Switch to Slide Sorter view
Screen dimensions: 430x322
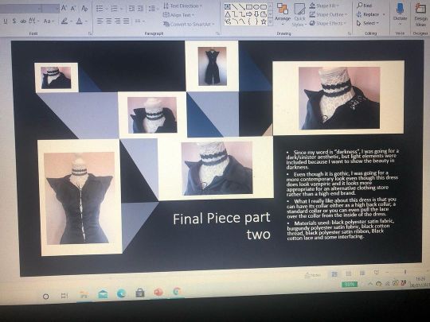point(349,274)
